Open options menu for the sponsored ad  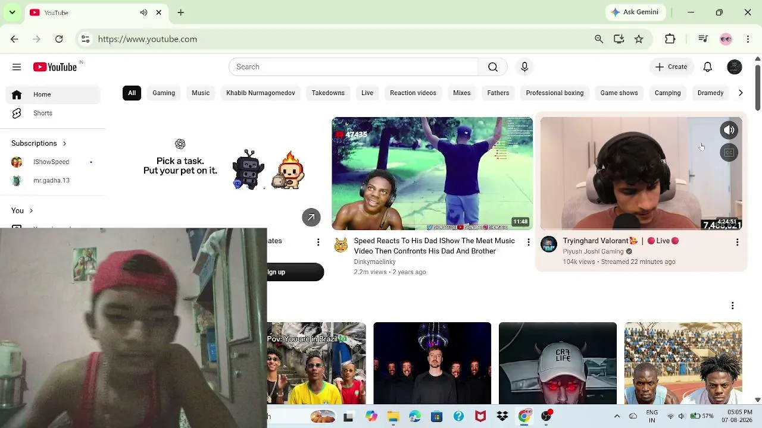click(x=318, y=242)
